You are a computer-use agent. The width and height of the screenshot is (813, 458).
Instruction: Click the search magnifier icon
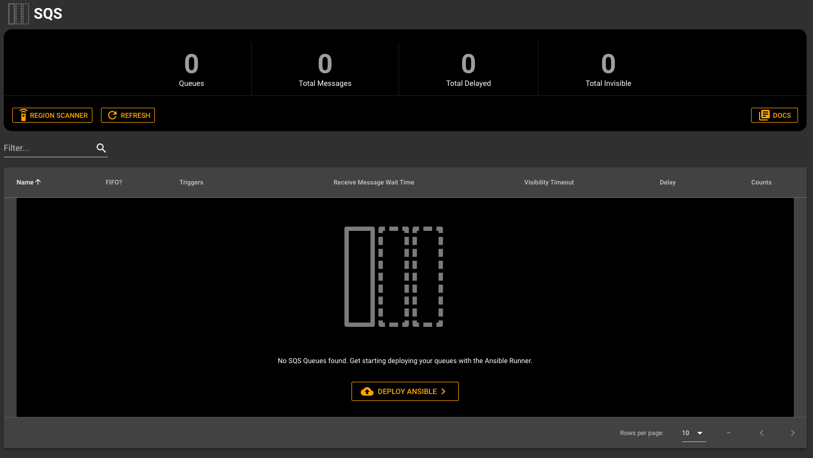click(x=101, y=148)
